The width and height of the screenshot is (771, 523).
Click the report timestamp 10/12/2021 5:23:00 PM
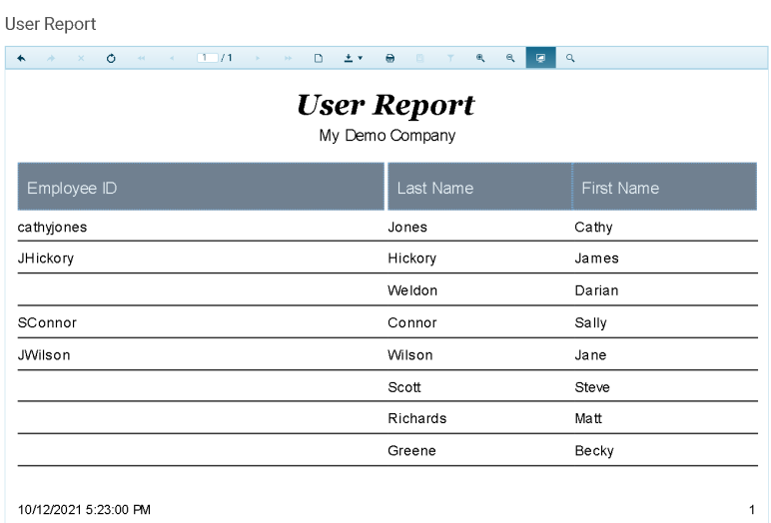(84, 510)
